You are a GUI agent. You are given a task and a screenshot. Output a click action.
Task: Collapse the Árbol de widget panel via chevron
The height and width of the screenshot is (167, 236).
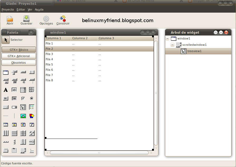click(x=221, y=32)
